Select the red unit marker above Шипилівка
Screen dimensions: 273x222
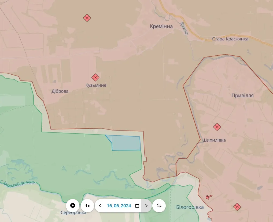217,127
